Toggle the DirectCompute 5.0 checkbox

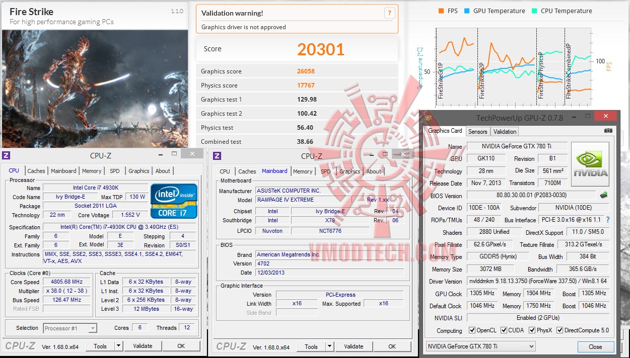[x=559, y=330]
